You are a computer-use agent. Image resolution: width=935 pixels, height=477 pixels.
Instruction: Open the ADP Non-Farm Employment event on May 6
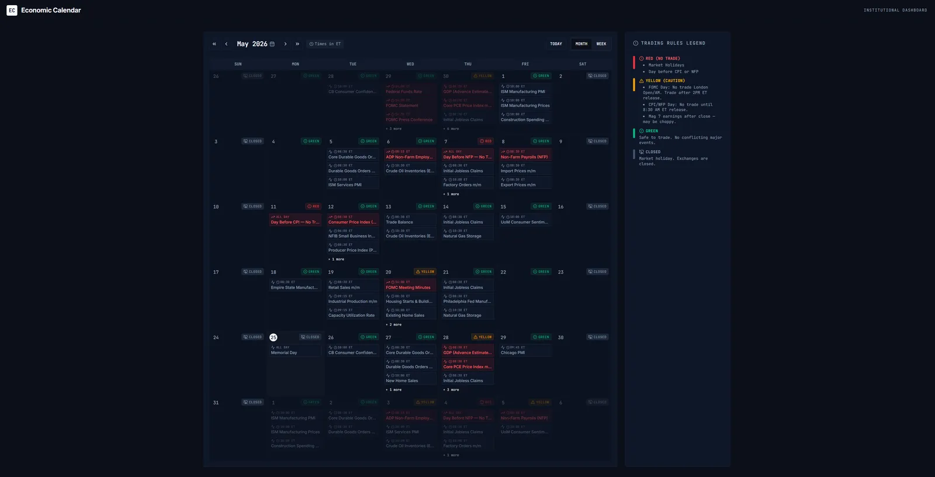tap(410, 155)
